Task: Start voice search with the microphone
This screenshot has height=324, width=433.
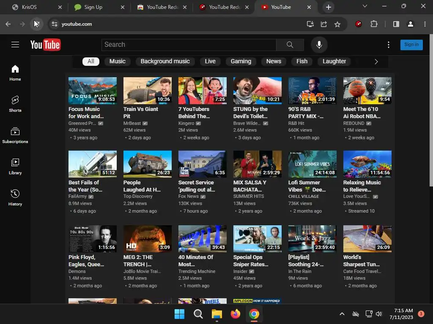Action: [319, 45]
